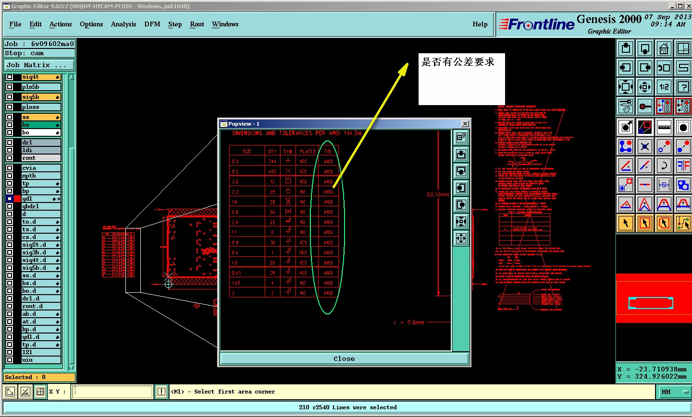Open the DFM menu

point(152,24)
